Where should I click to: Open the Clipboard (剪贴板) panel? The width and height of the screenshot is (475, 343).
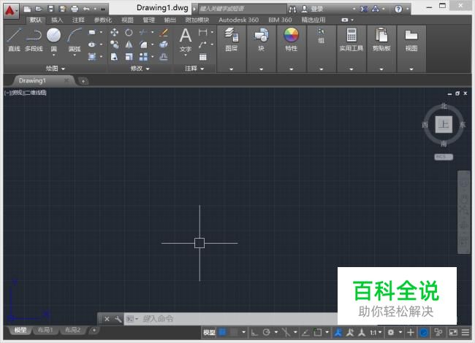381,39
